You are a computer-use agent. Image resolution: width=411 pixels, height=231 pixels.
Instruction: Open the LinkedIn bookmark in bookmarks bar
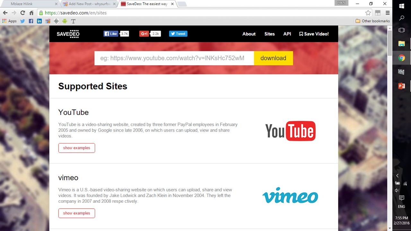(x=39, y=21)
